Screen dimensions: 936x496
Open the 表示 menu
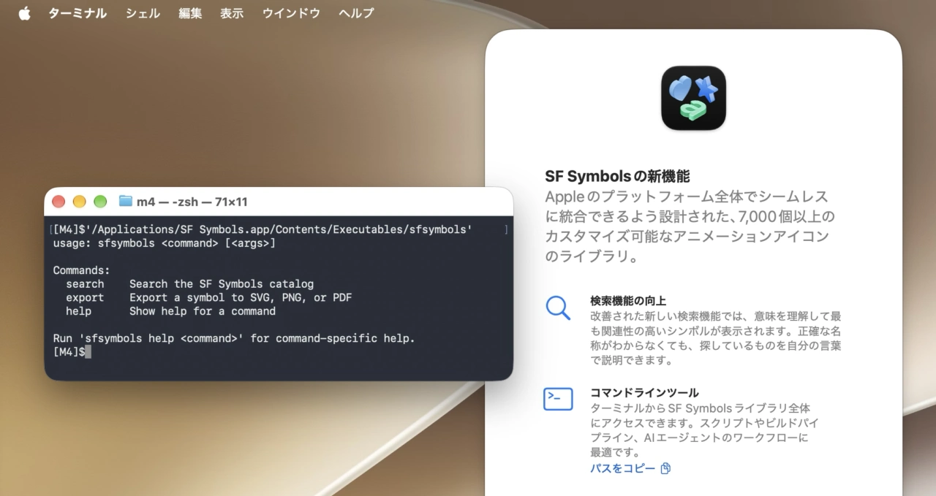pos(232,13)
